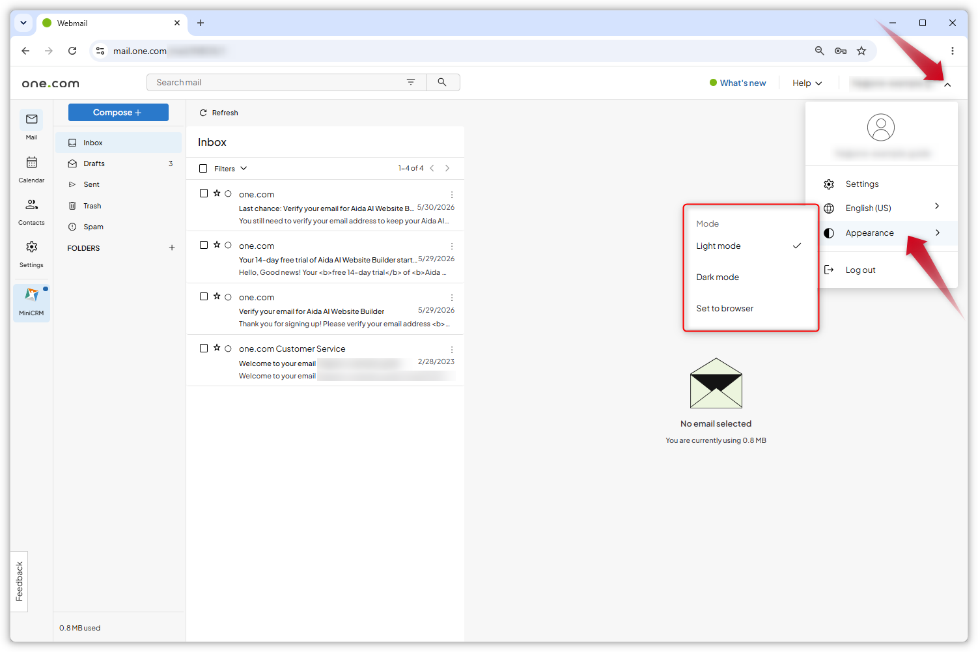Reload the browser page
The image size is (978, 652).
[72, 51]
